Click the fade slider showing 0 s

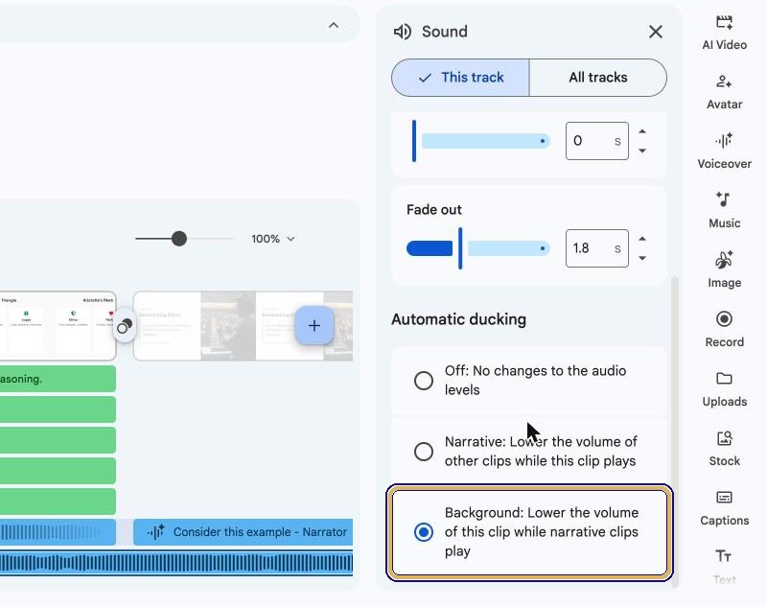pyautogui.click(x=481, y=141)
